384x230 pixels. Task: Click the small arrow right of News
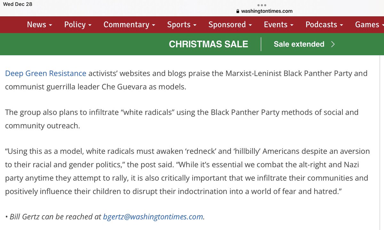pyautogui.click(x=51, y=25)
